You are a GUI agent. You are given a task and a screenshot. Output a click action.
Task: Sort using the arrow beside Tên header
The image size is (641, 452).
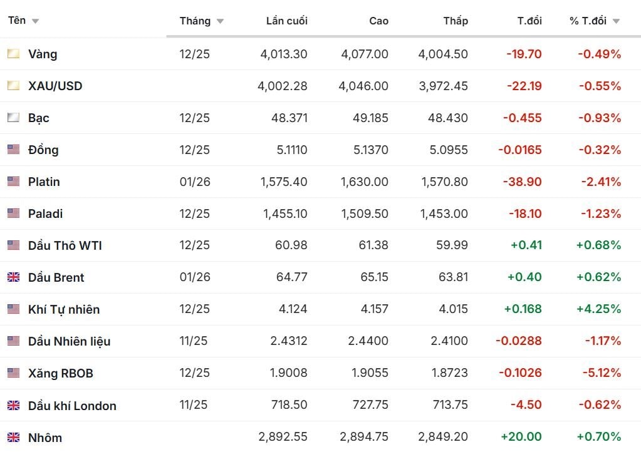click(x=35, y=21)
